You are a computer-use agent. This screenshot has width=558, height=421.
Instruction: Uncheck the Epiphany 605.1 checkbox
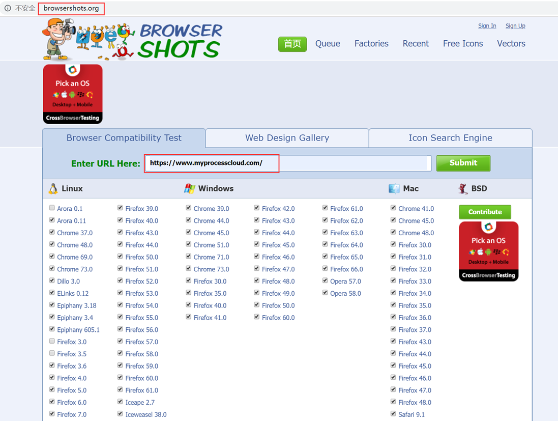point(52,329)
